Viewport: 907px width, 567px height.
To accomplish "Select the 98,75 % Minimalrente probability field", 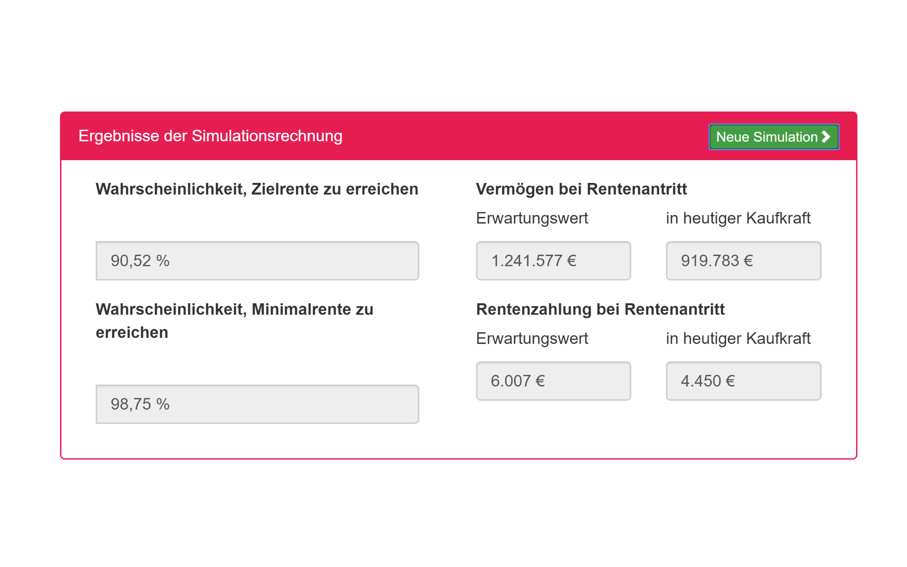I will pyautogui.click(x=257, y=404).
